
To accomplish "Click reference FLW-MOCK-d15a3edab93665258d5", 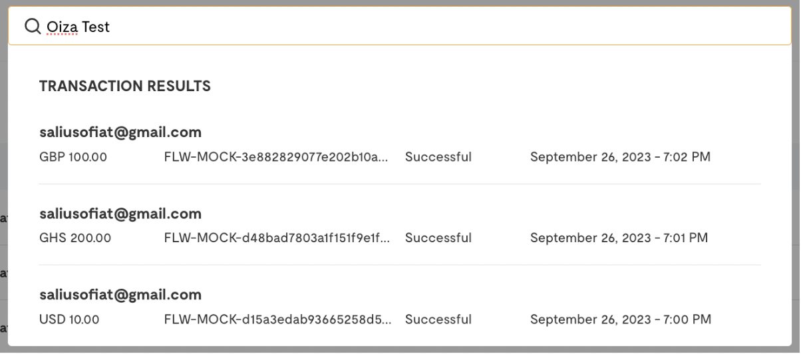I will pyautogui.click(x=277, y=319).
